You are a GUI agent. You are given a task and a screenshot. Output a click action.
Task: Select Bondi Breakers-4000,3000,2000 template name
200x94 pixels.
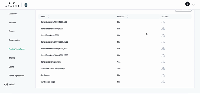[54, 49]
